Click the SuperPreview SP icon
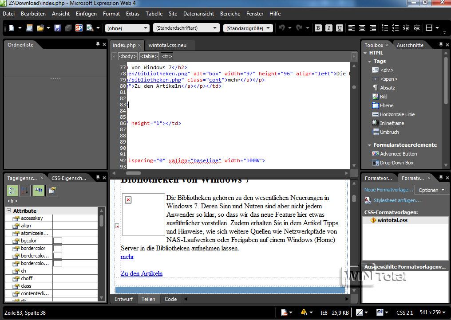The height and width of the screenshot is (320, 451). click(79, 28)
